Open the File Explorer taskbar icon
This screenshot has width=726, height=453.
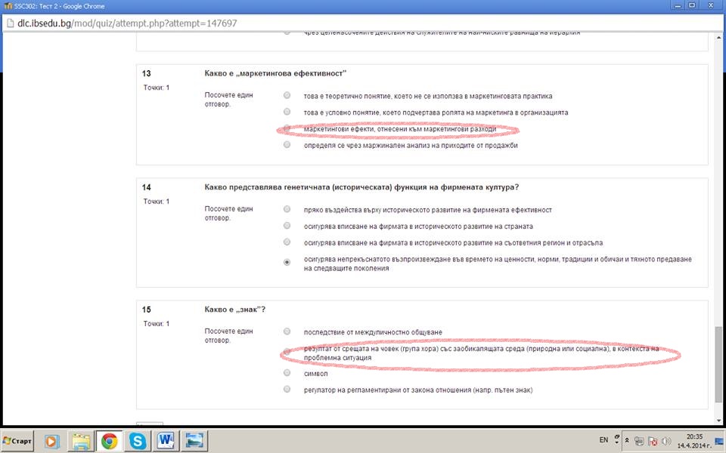[81, 441]
